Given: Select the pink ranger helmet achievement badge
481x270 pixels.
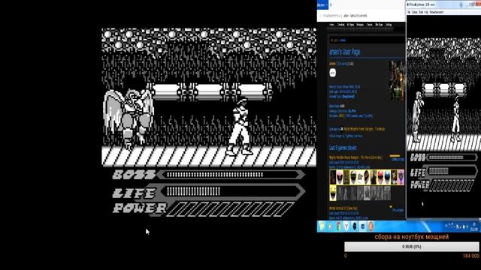Looking at the screenshot, I should 340,178.
